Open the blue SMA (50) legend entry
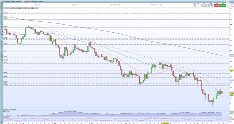 click(x=22, y=8)
